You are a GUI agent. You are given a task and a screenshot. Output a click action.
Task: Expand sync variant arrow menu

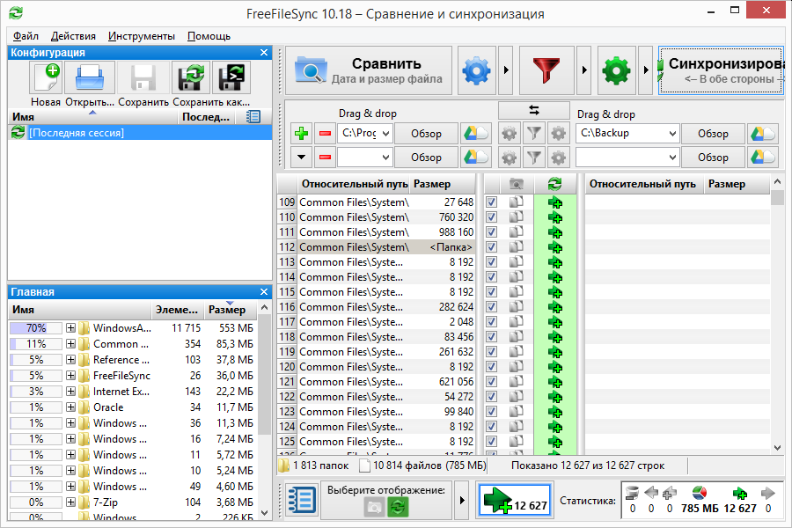click(x=646, y=70)
